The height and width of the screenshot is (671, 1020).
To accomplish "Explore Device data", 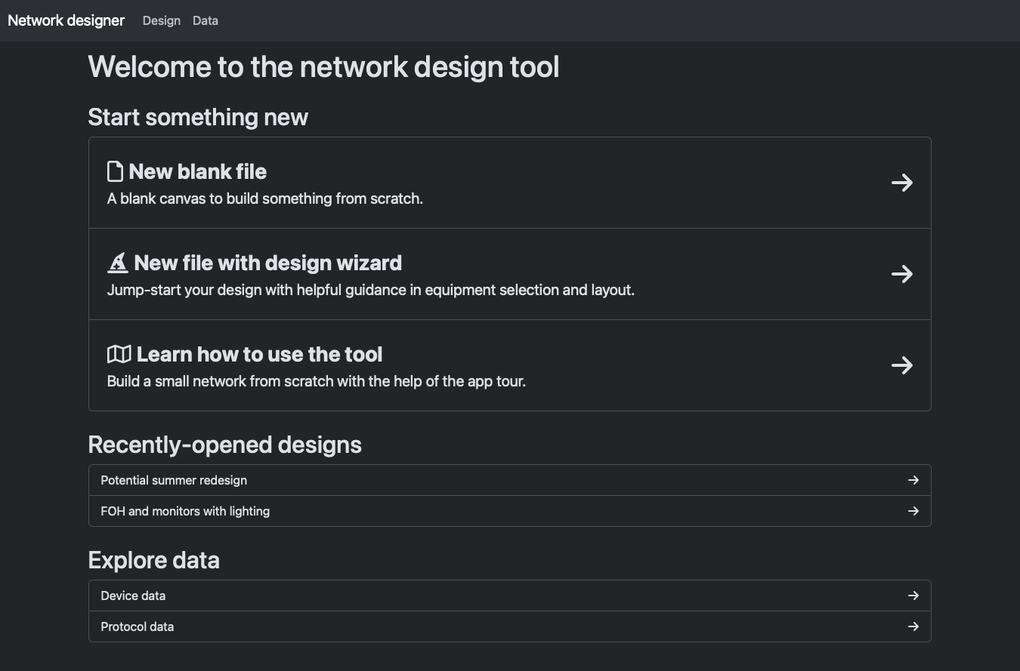I will [133, 596].
